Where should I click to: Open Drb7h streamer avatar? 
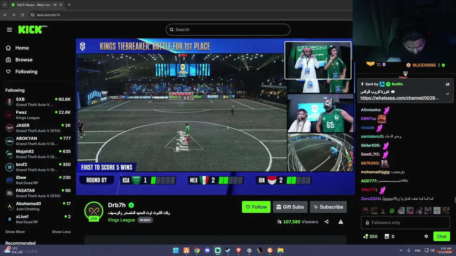94,211
